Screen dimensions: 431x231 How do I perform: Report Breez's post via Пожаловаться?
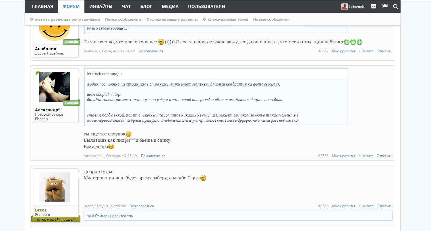pos(142,206)
